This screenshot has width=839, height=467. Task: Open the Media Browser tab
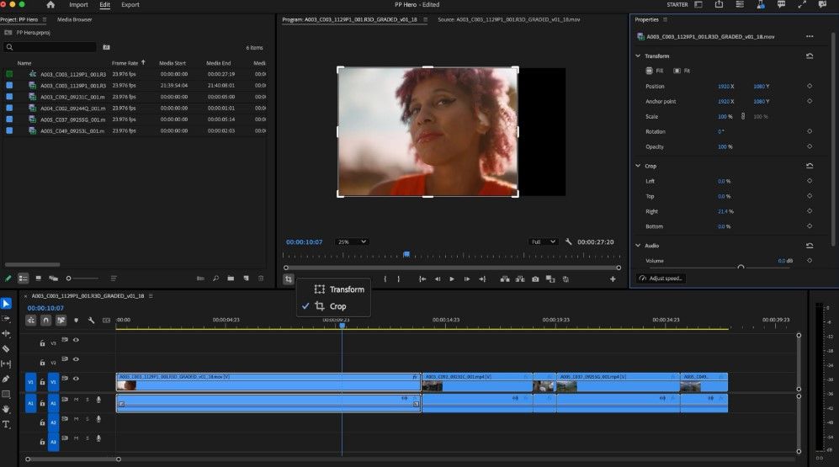pyautogui.click(x=74, y=20)
